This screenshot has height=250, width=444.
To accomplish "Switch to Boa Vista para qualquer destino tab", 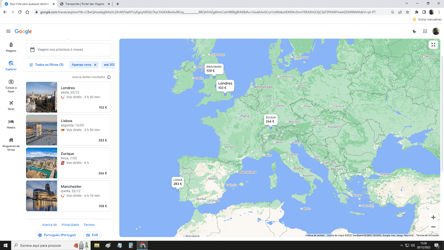I will tap(29, 4).
